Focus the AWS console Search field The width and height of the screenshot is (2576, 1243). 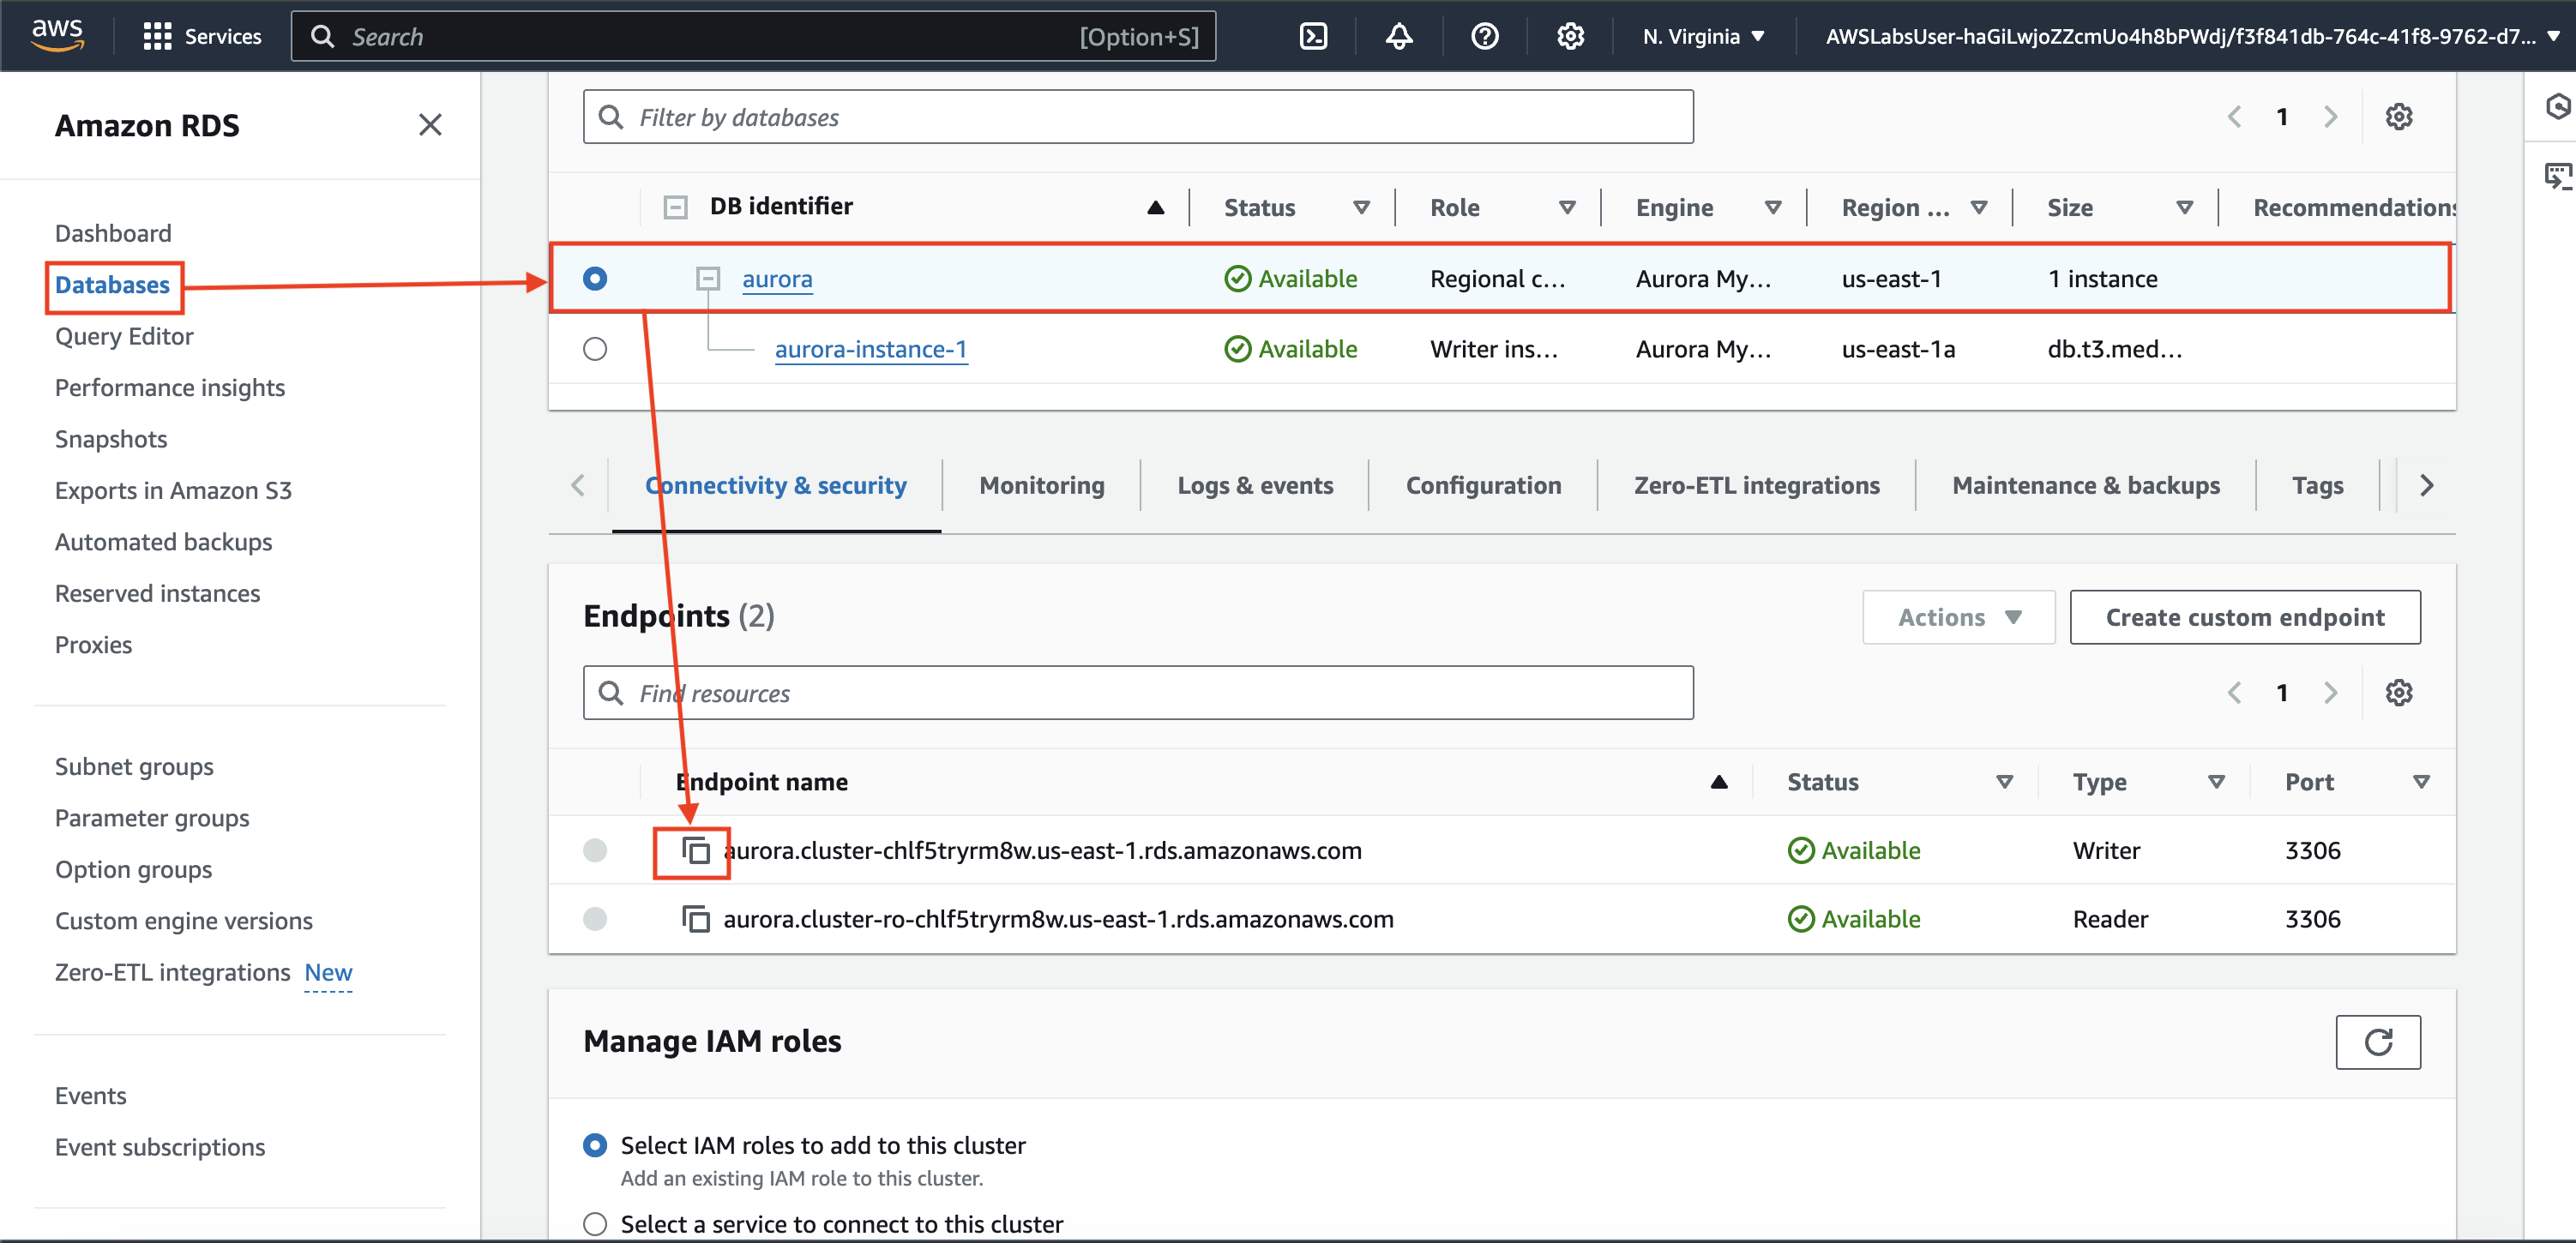tap(754, 37)
